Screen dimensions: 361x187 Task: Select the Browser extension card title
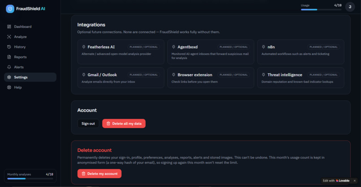[195, 75]
